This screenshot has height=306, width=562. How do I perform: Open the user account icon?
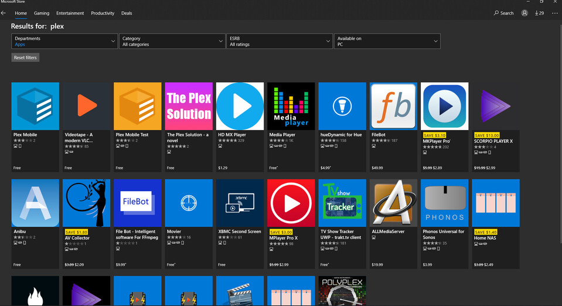(524, 13)
